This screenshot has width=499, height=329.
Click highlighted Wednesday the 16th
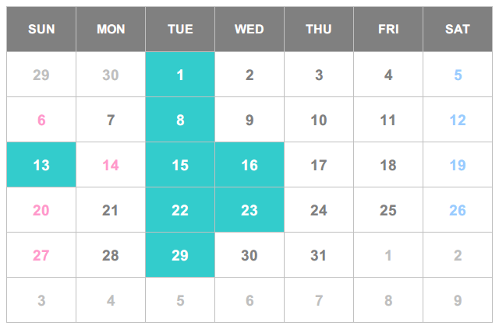point(249,165)
